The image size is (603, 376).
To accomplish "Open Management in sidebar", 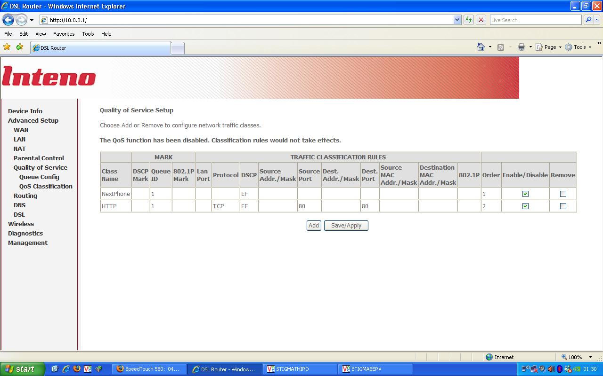I will (28, 243).
